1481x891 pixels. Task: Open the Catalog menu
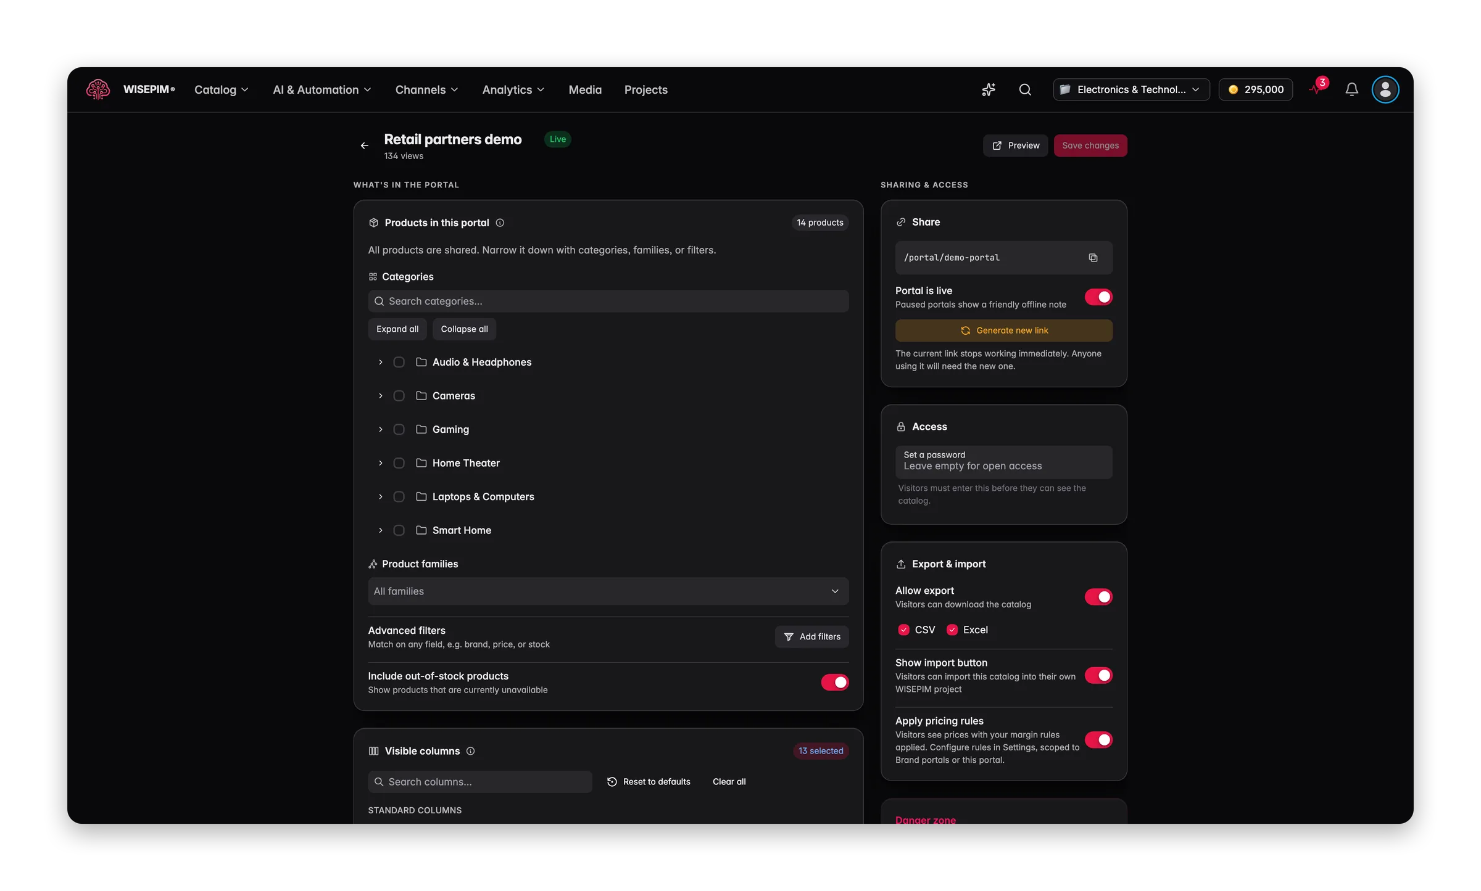221,89
